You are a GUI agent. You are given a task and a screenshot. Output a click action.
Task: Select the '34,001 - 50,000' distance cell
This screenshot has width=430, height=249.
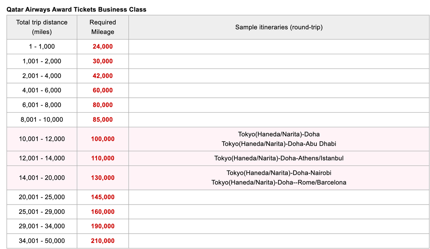click(42, 241)
